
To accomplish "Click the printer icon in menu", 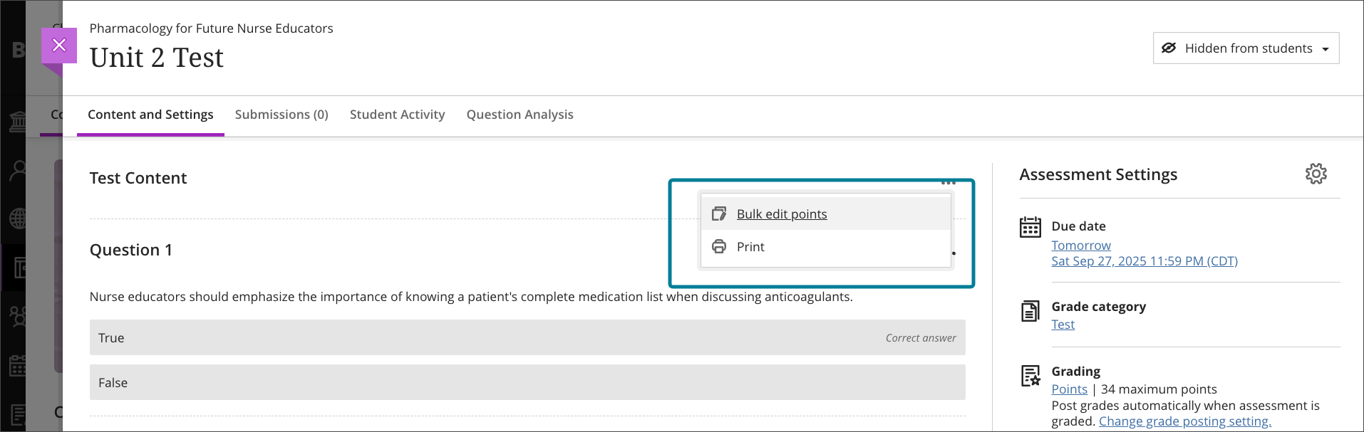I will 719,247.
